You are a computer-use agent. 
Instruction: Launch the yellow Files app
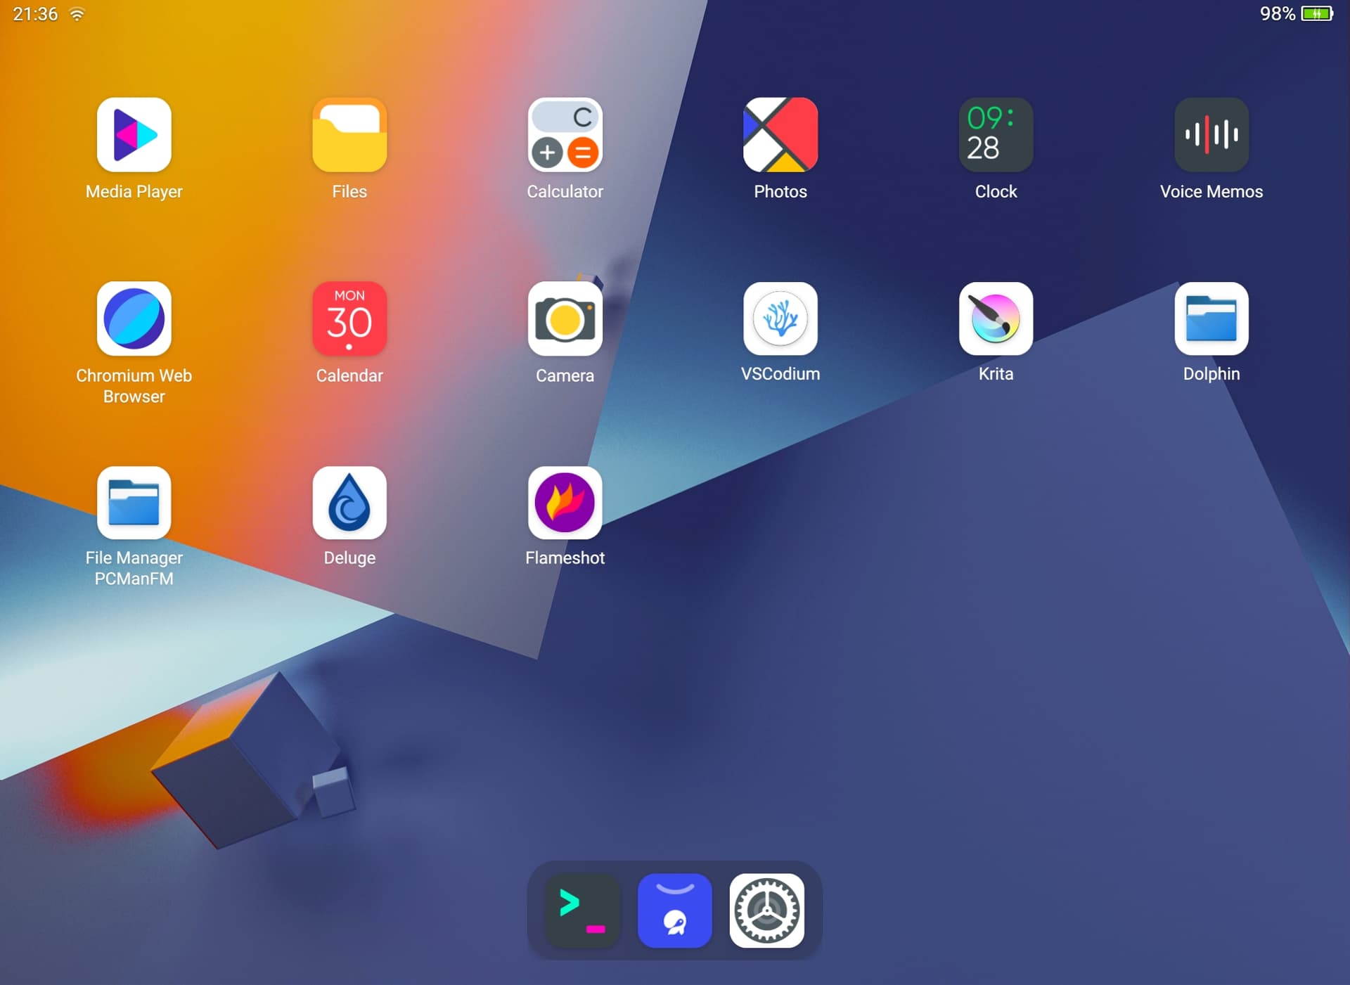pos(349,134)
